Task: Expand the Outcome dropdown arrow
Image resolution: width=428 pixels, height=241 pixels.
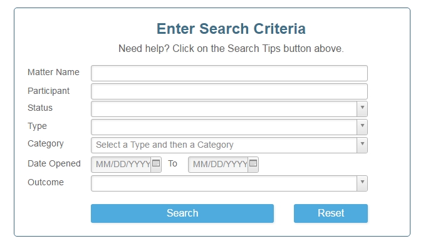Action: 362,183
